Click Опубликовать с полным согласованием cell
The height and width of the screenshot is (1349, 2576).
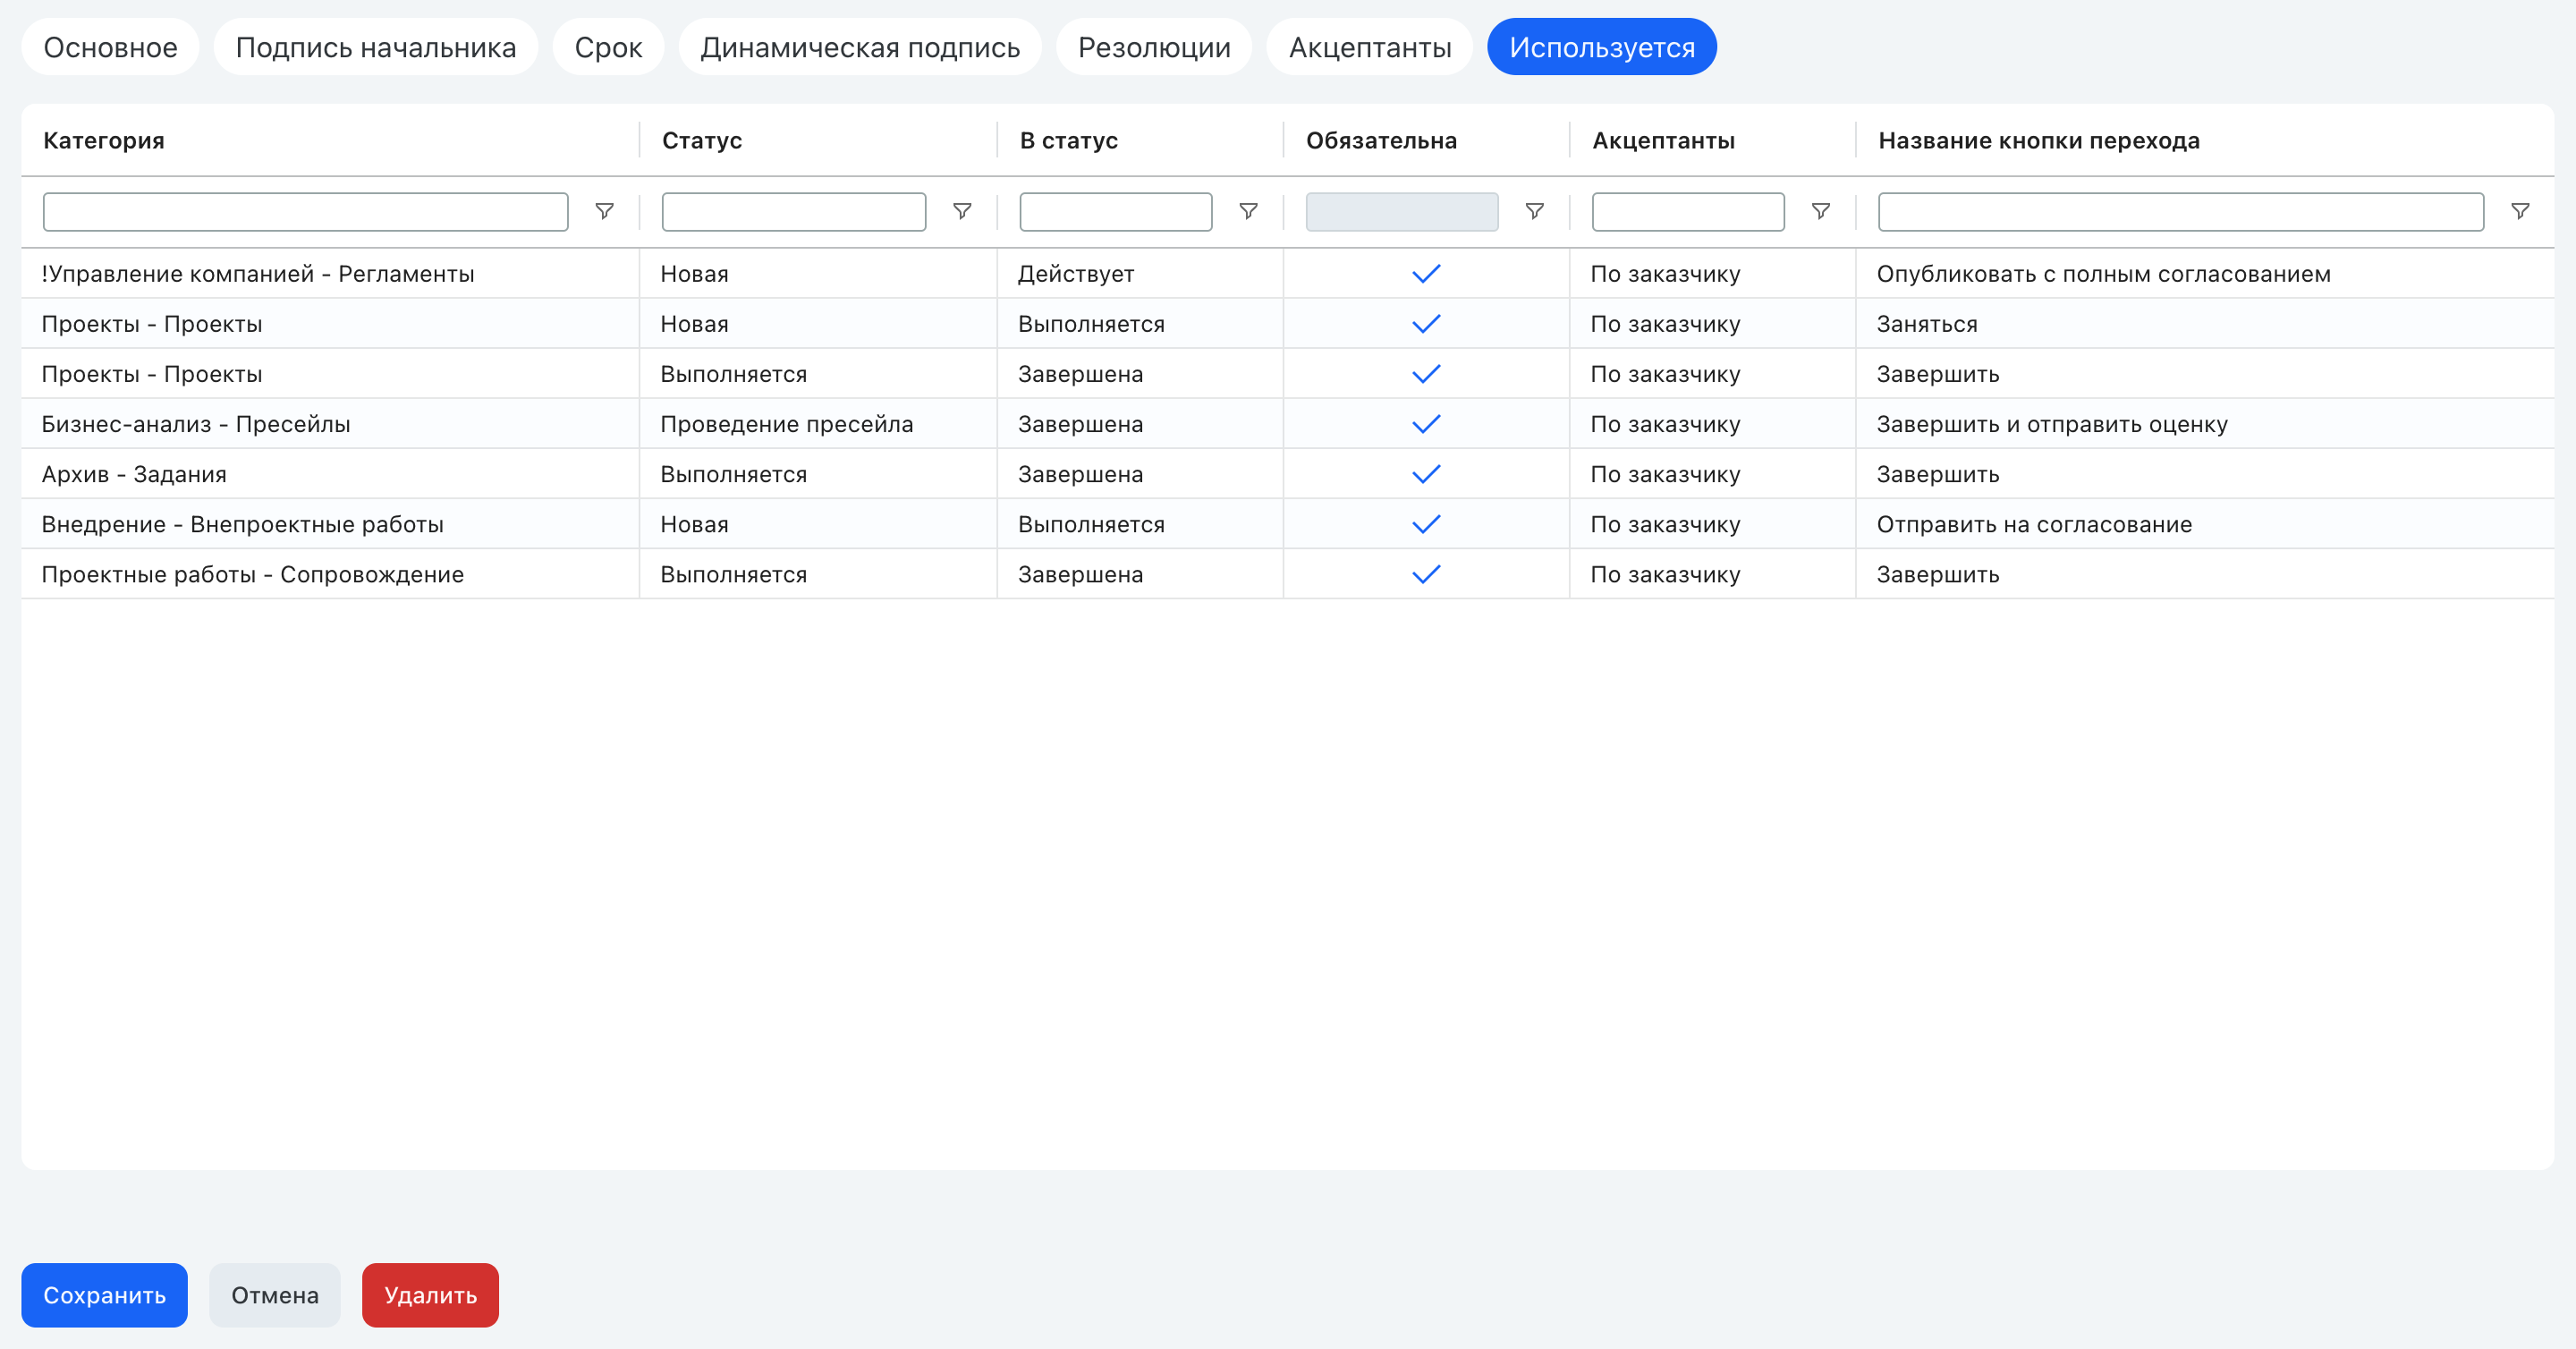click(x=2204, y=273)
